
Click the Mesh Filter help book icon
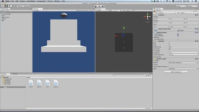(196, 29)
